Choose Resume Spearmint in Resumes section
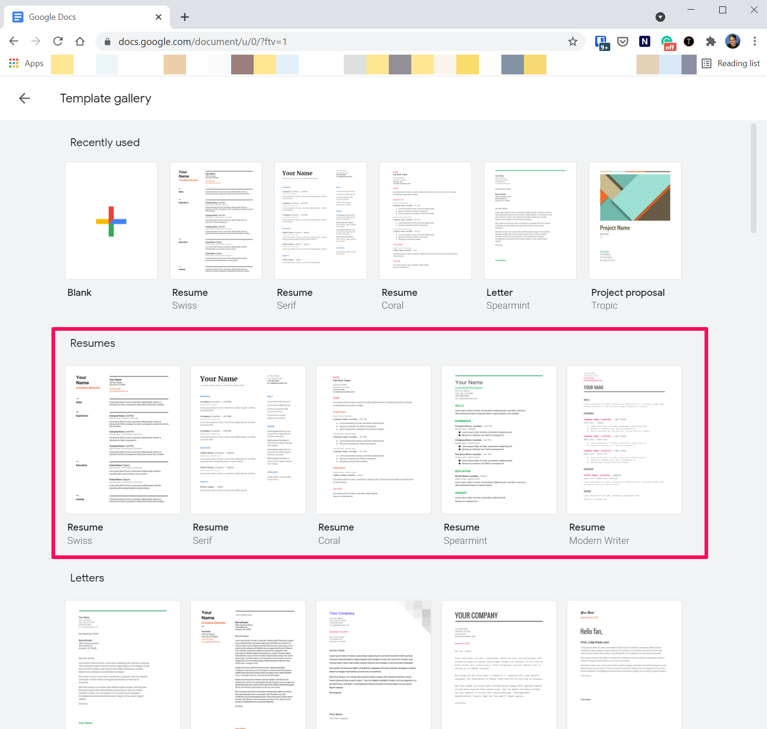 click(x=499, y=440)
